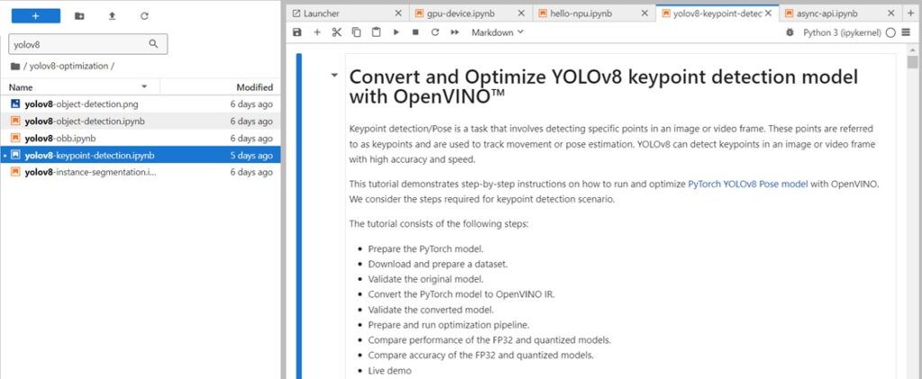This screenshot has width=922, height=379.
Task: Click 'Prepare and run optimization pipeline.' bullet
Action: click(x=448, y=325)
